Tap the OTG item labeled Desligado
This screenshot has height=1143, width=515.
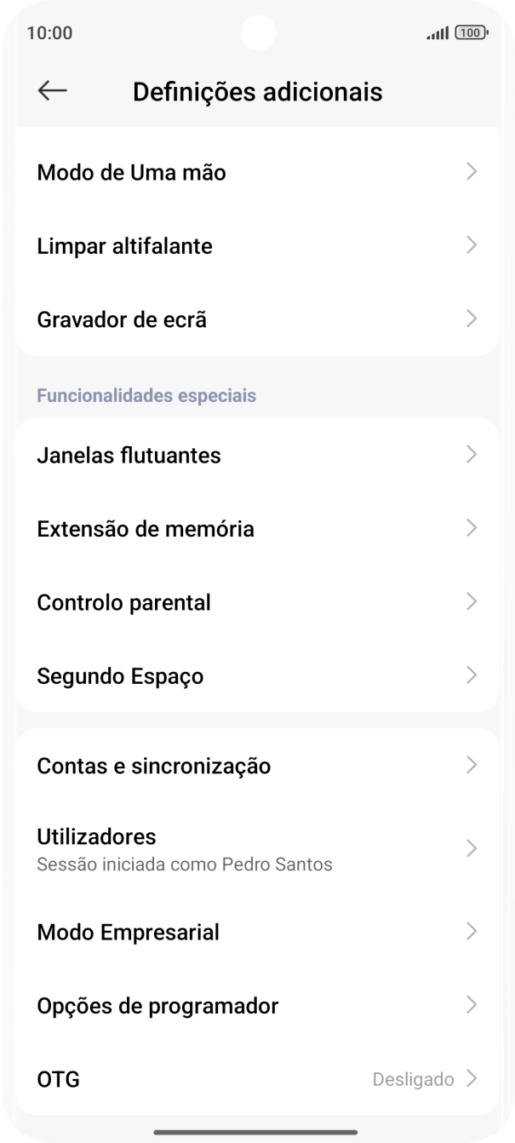click(56, 1078)
